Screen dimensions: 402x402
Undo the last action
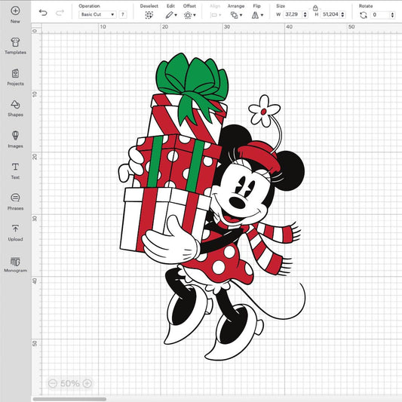(43, 13)
